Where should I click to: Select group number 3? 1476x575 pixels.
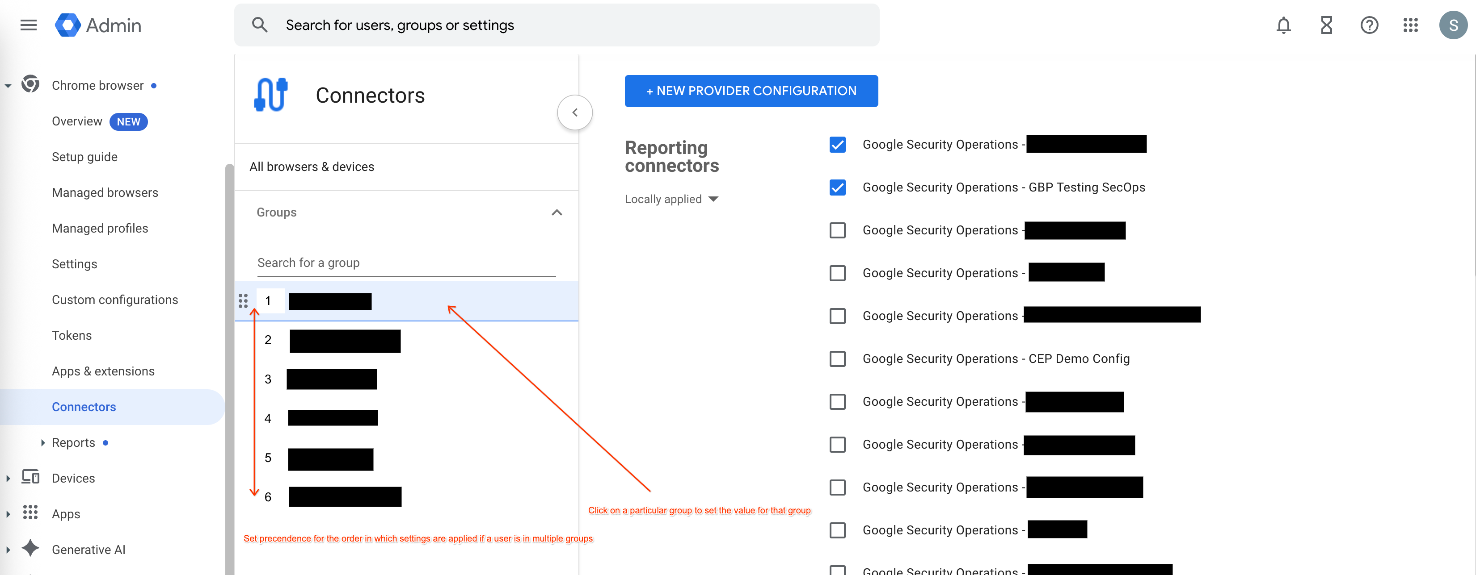pos(406,379)
